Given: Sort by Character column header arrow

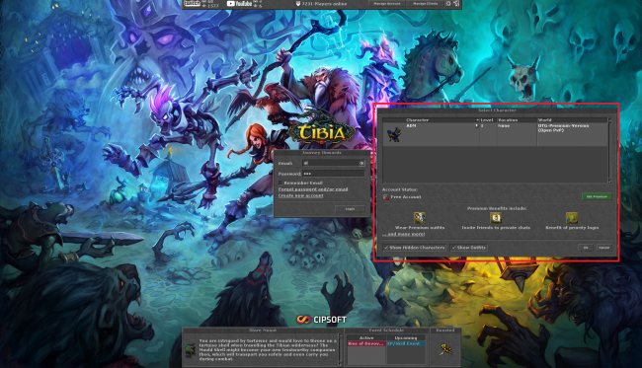Looking at the screenshot, I should [477, 120].
